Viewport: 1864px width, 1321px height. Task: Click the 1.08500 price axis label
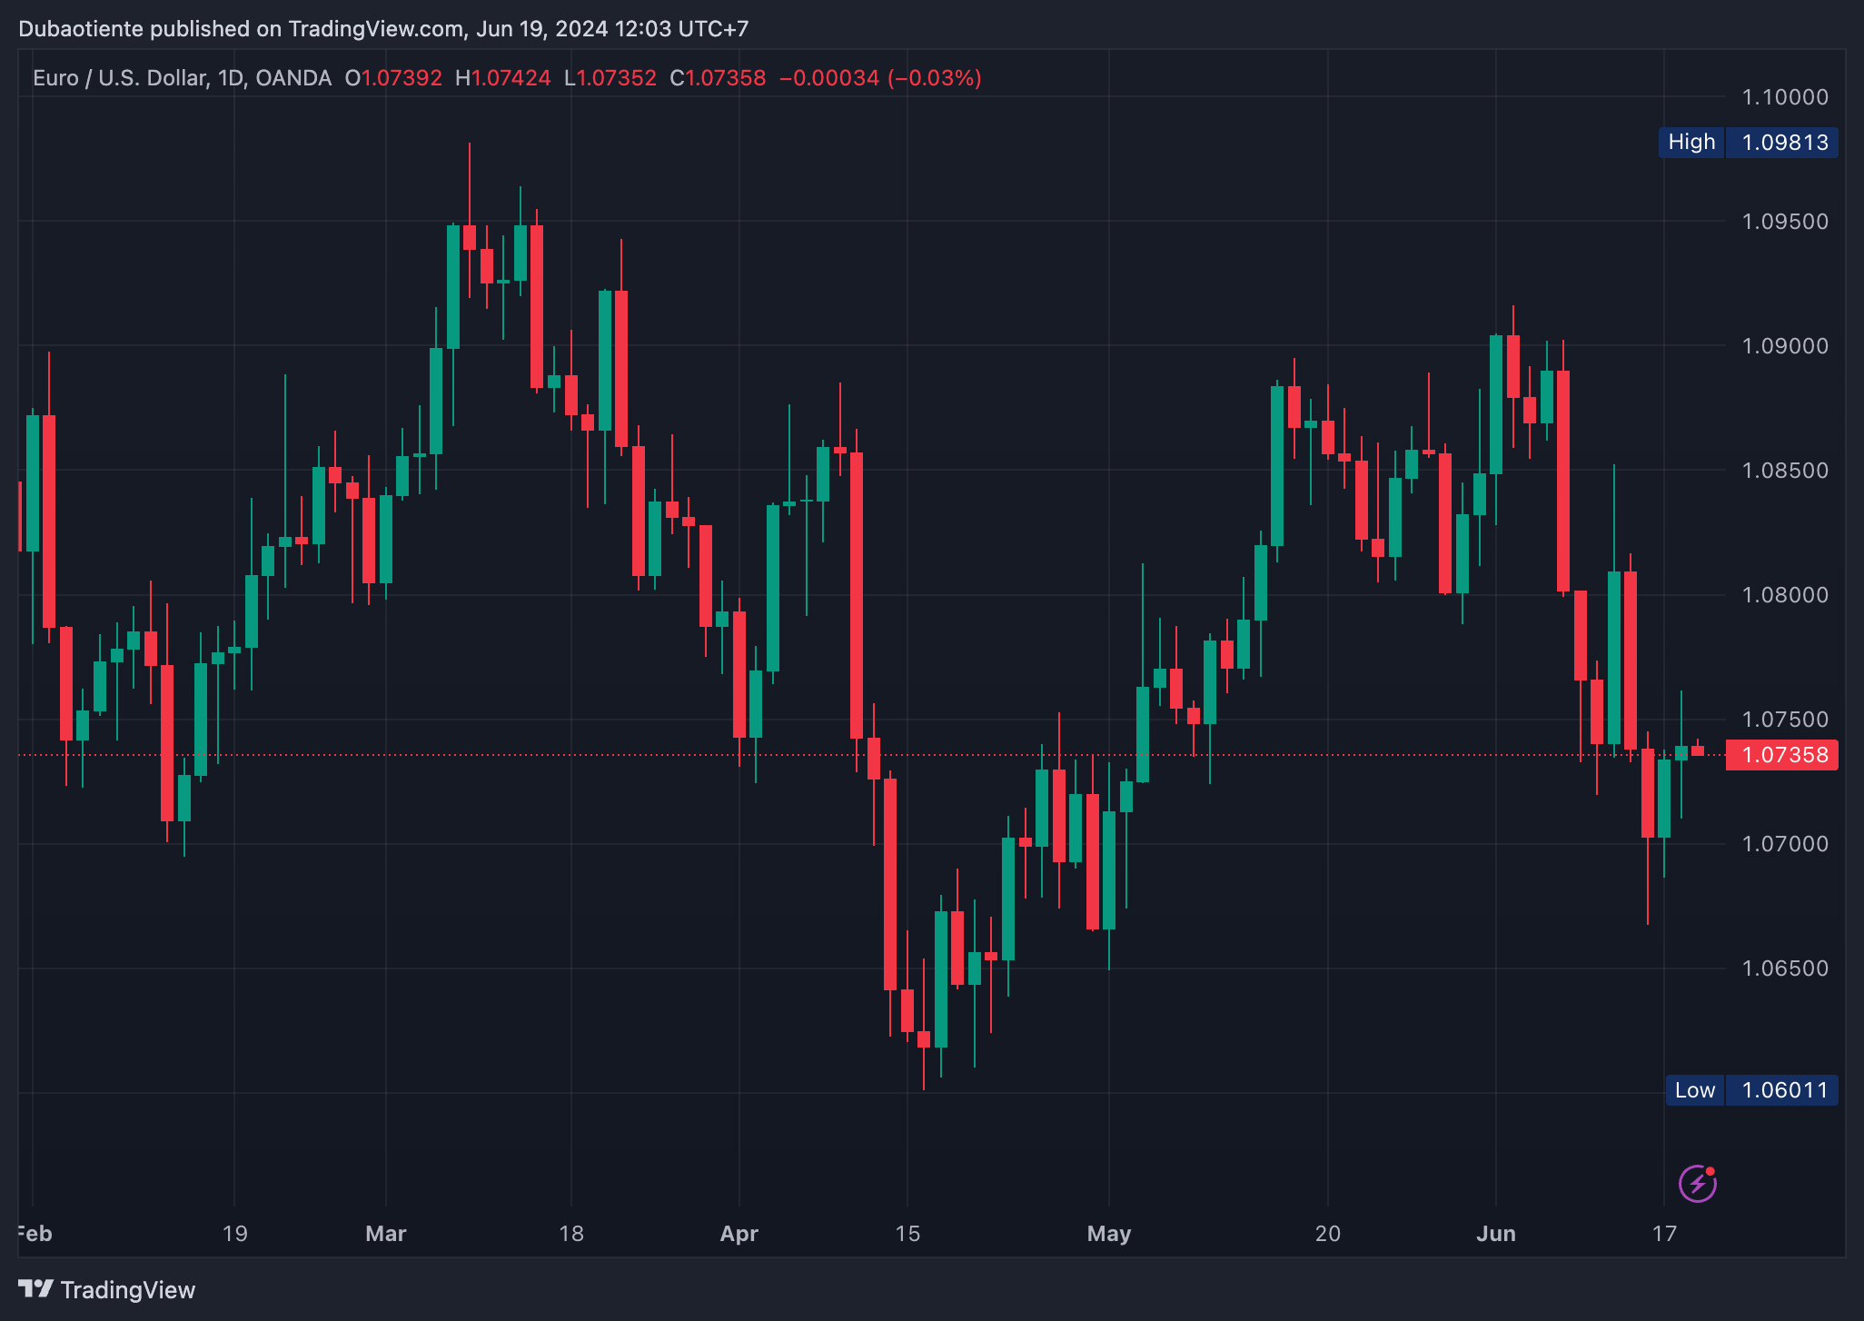click(1784, 471)
